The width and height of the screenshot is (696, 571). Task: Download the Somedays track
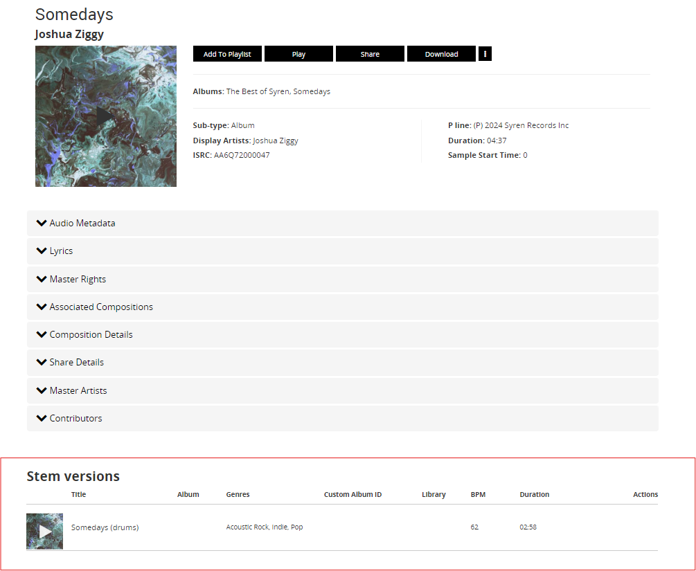(441, 54)
